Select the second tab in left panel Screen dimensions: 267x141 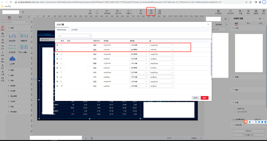tap(20, 17)
